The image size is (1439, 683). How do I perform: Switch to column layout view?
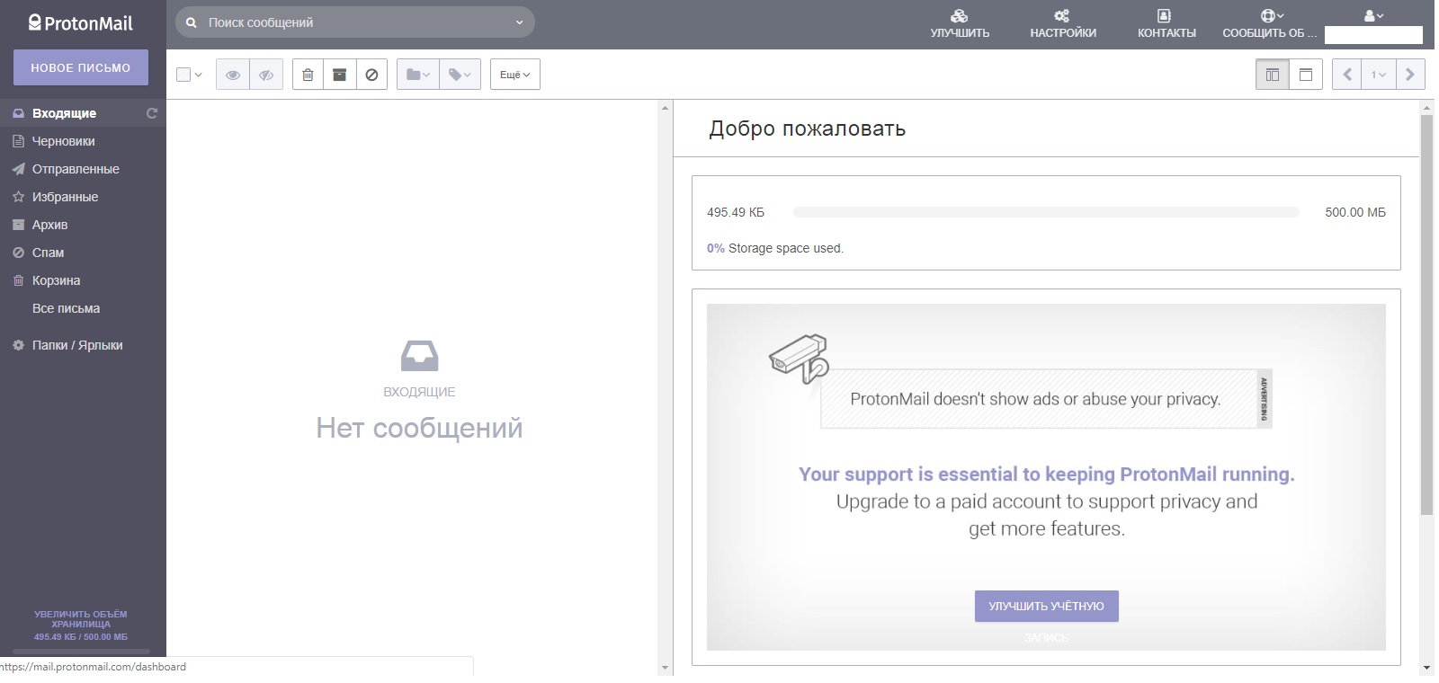point(1273,75)
